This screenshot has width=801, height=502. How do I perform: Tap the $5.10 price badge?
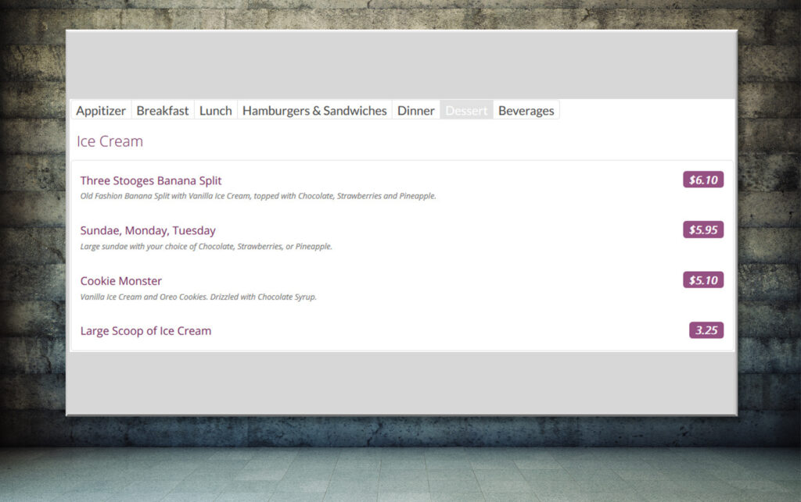702,279
